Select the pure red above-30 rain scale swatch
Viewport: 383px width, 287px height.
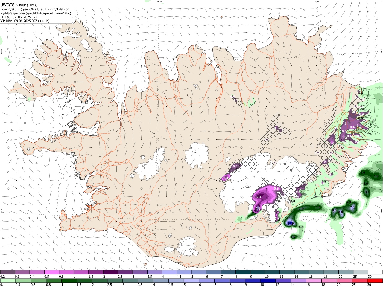375,281
